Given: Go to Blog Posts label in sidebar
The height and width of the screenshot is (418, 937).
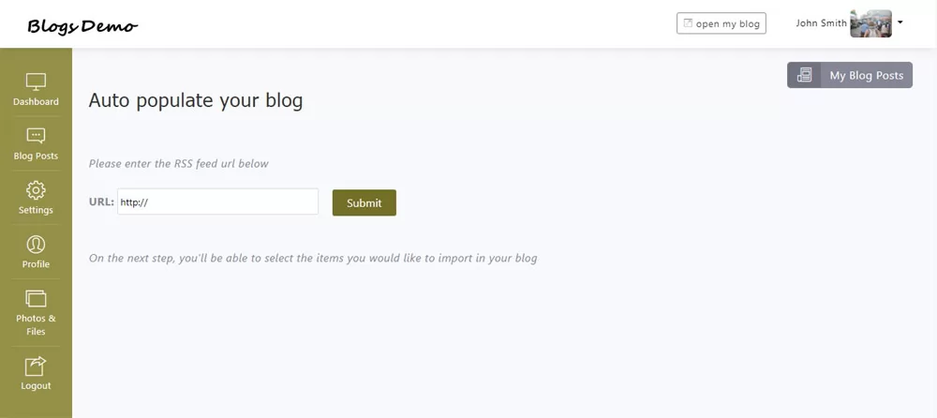Looking at the screenshot, I should pyautogui.click(x=36, y=157).
